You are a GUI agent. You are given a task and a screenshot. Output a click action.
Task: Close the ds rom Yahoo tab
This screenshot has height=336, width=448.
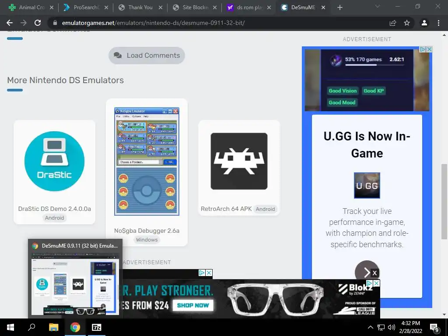coord(269,7)
